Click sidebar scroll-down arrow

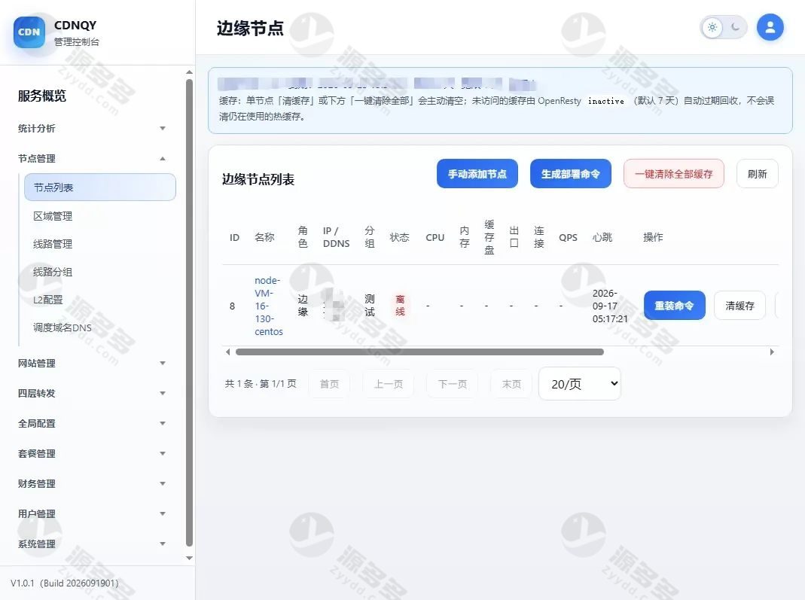tap(190, 558)
